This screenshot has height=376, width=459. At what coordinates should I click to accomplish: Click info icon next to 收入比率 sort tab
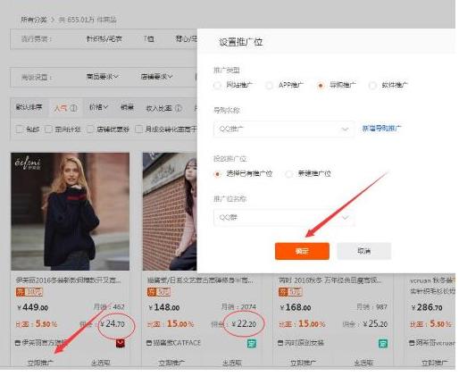pyautogui.click(x=178, y=108)
